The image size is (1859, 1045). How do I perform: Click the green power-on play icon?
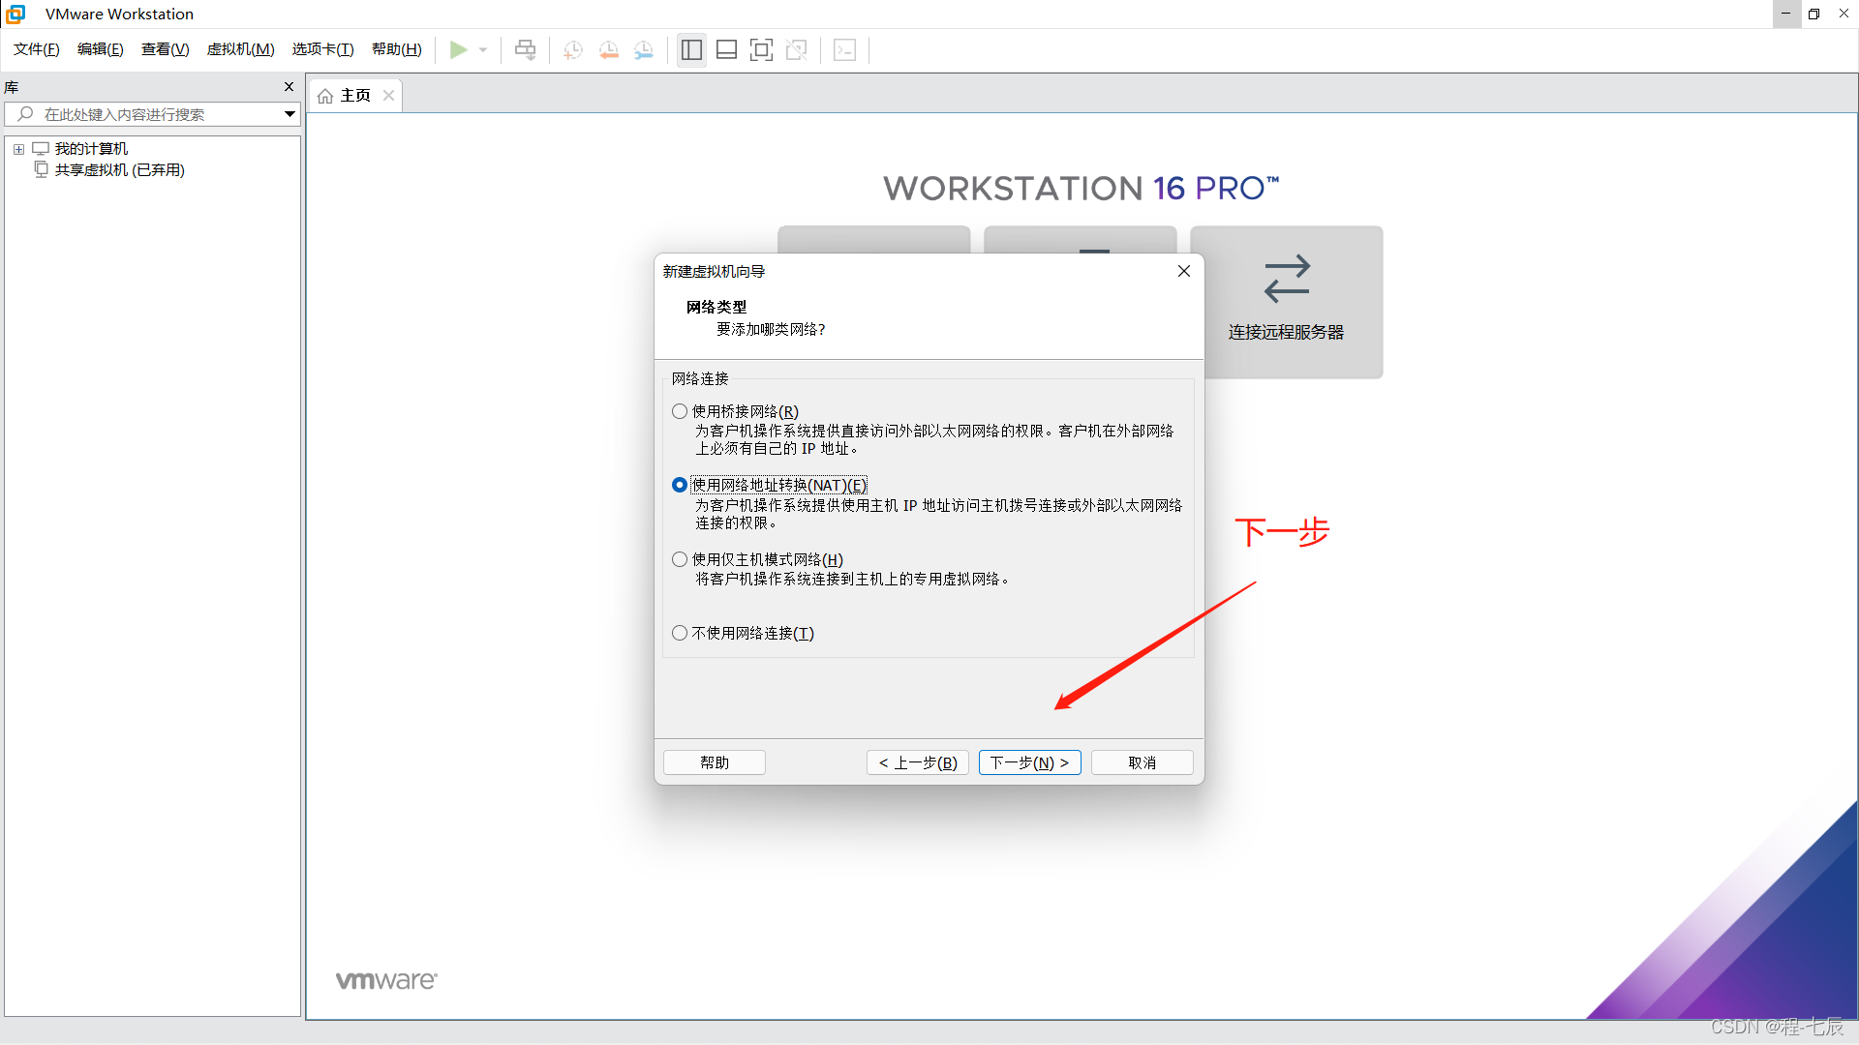(458, 49)
